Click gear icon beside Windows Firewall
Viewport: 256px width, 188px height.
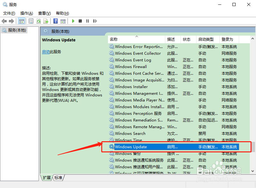(112, 66)
